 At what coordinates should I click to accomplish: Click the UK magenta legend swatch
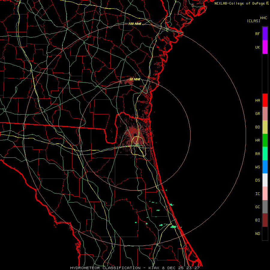(x=265, y=47)
